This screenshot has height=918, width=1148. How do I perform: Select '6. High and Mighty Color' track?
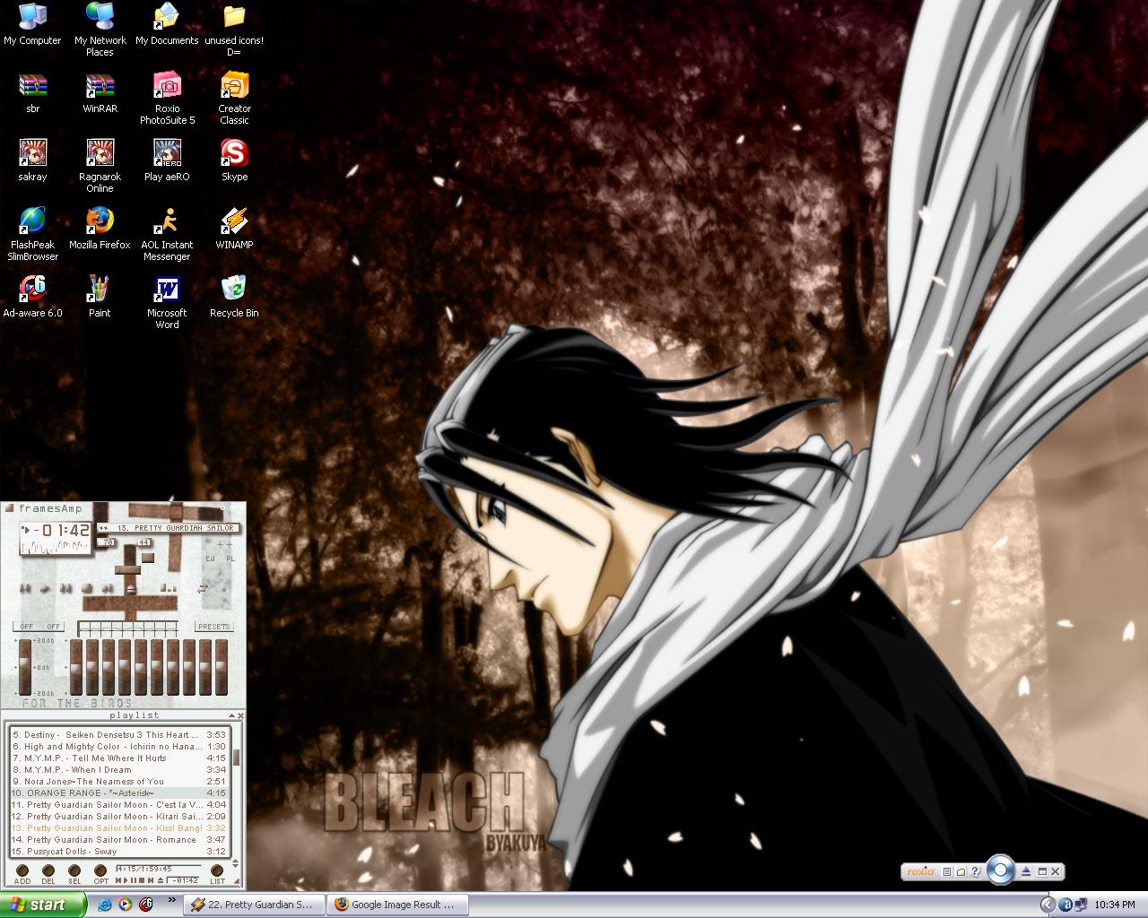point(119,746)
